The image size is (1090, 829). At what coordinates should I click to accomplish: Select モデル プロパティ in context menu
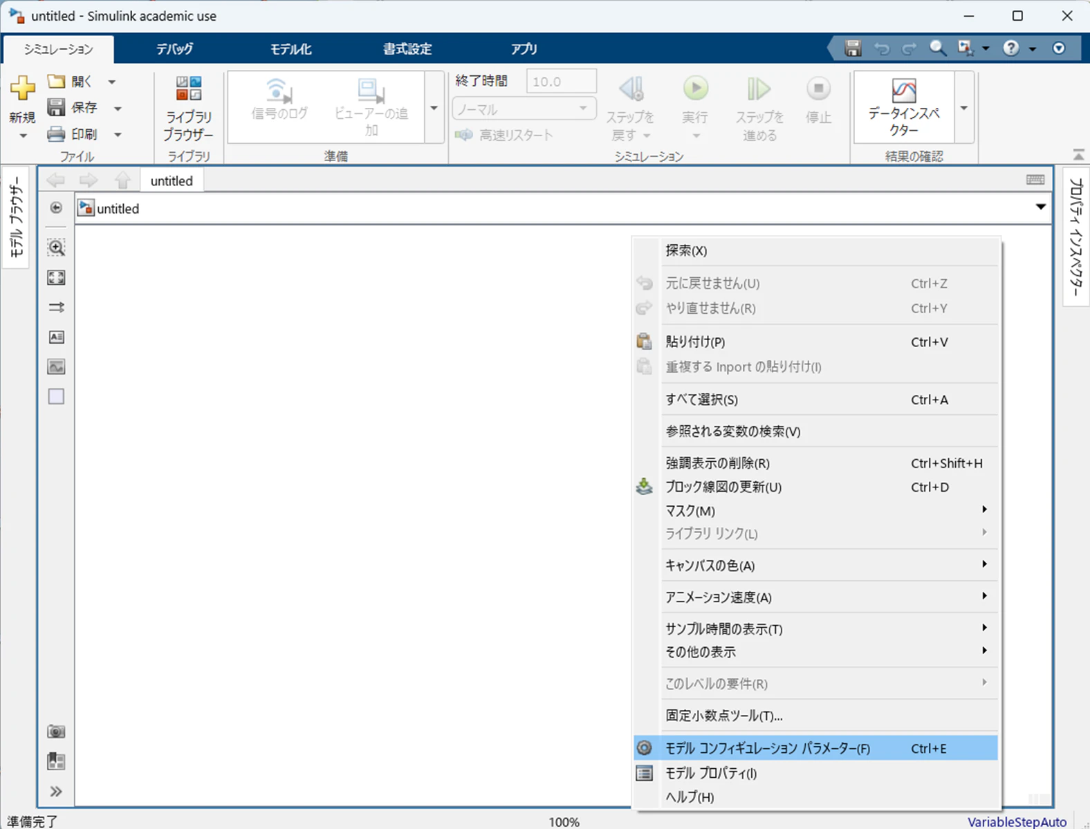pos(815,773)
